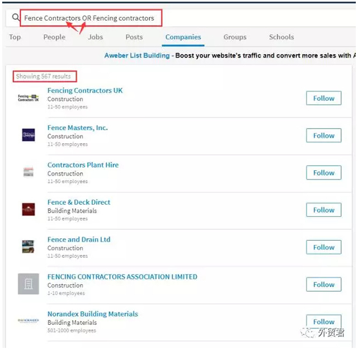358x349 pixels.
Task: Open the Contractors Plant Hire logo
Action: [x=29, y=172]
